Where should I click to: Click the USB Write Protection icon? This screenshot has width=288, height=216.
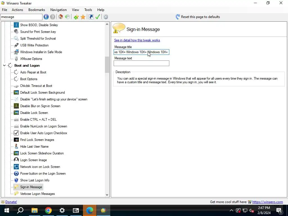tap(16, 45)
